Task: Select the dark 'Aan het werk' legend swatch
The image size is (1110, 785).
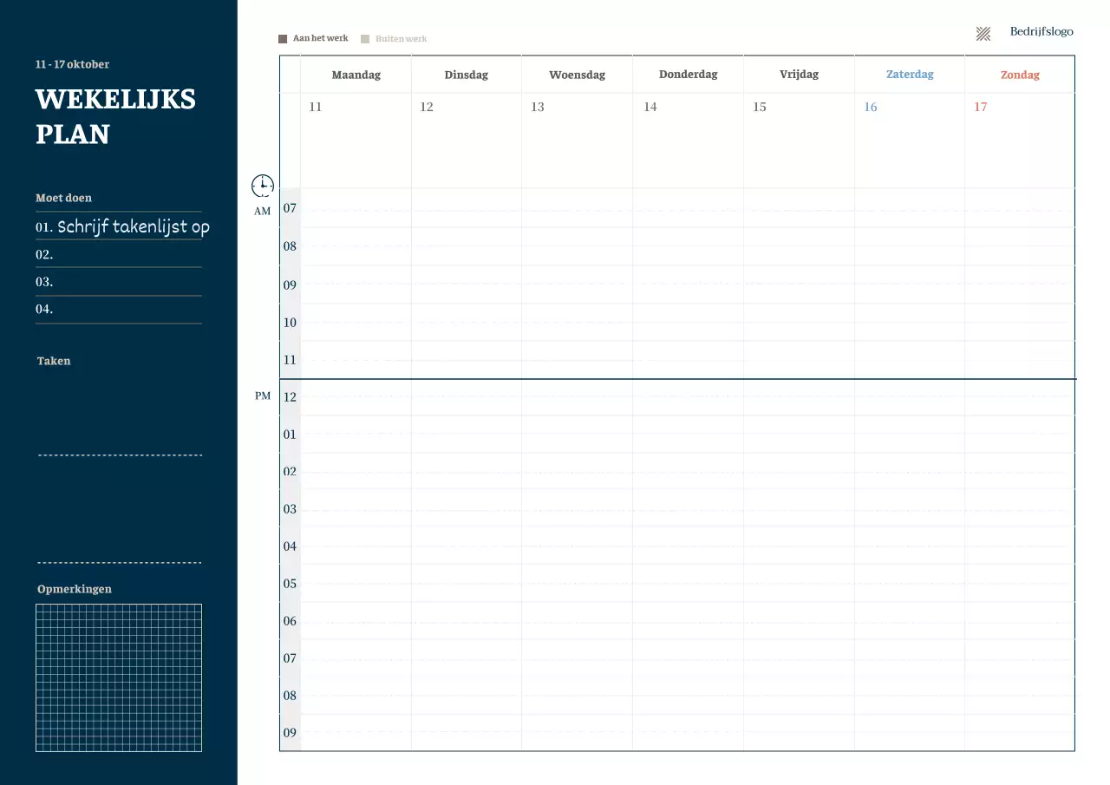Action: (x=283, y=39)
